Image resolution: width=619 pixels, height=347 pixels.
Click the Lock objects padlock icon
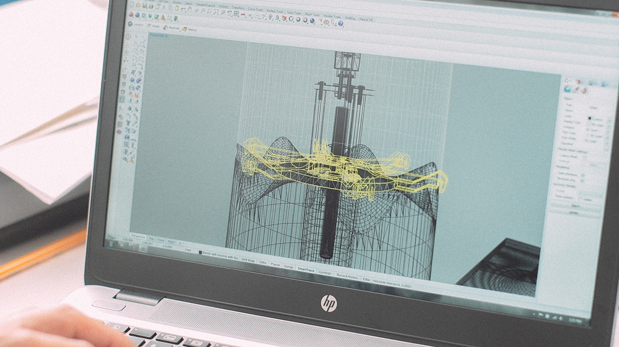click(x=277, y=18)
